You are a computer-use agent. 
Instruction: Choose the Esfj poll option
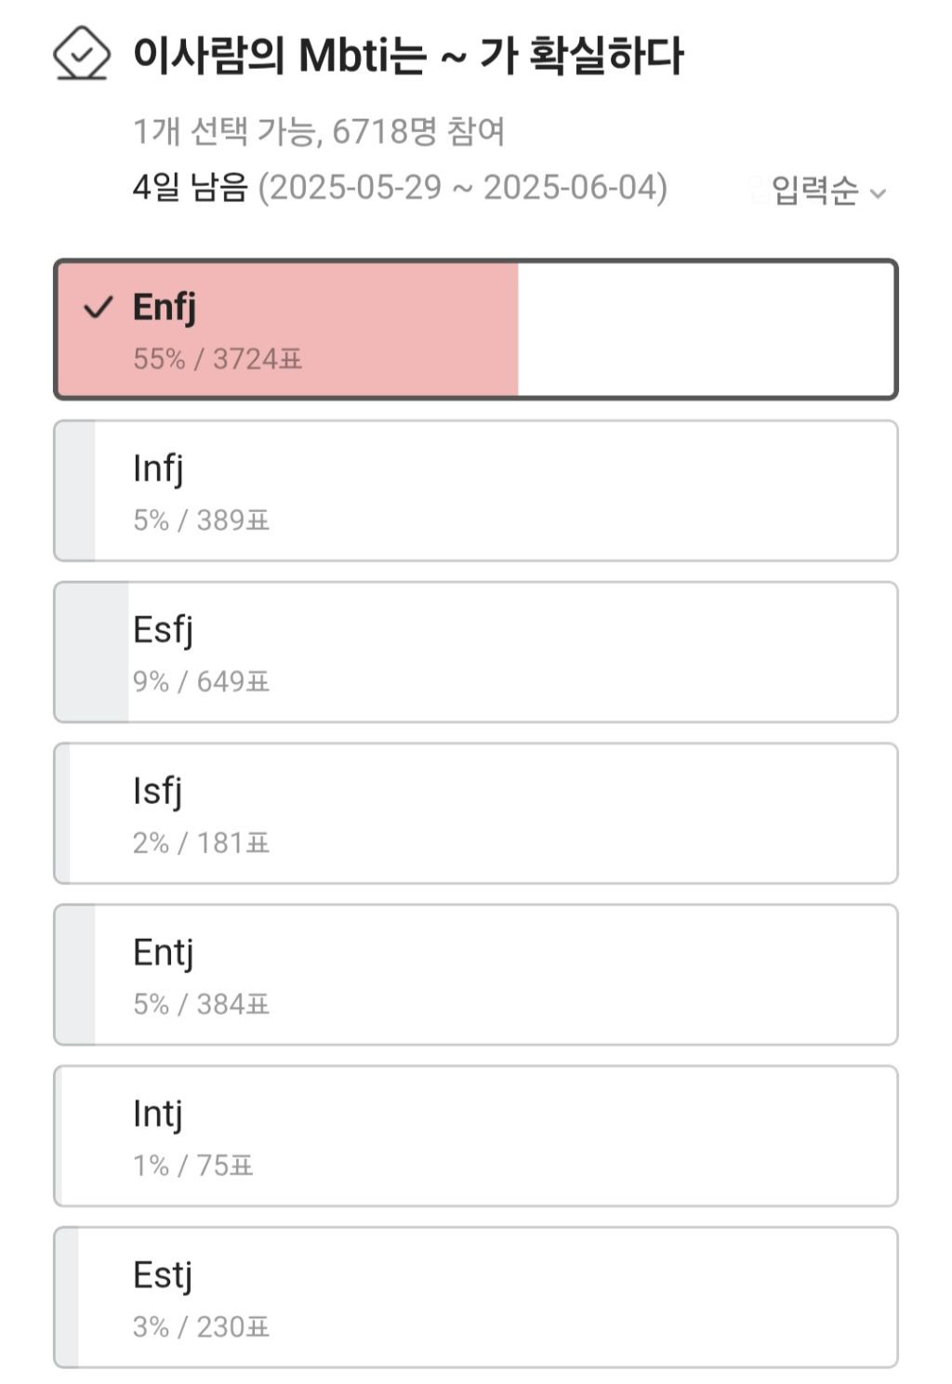pos(476,652)
